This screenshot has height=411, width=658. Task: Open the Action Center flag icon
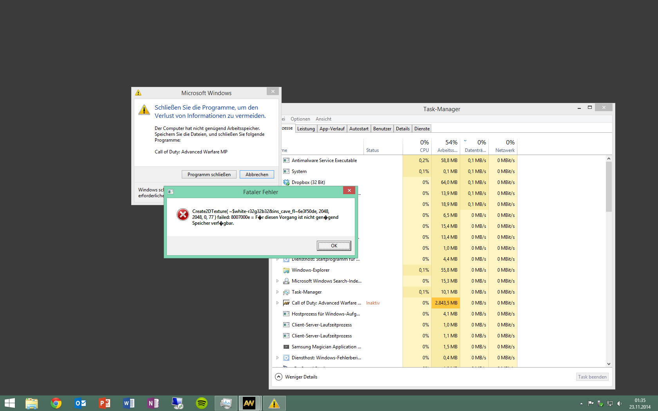click(x=591, y=404)
